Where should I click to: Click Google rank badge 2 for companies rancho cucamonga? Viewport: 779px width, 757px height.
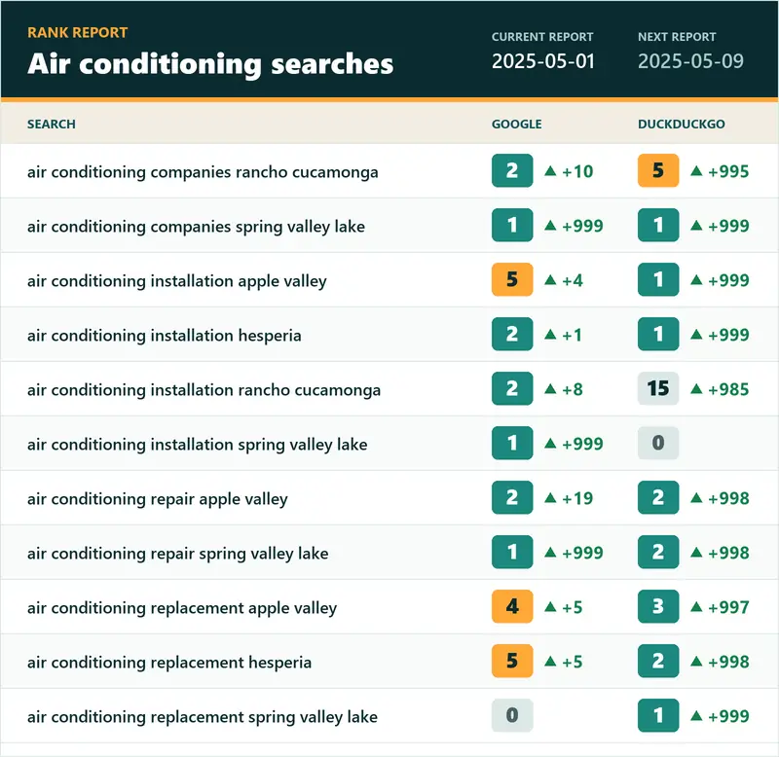[512, 170]
